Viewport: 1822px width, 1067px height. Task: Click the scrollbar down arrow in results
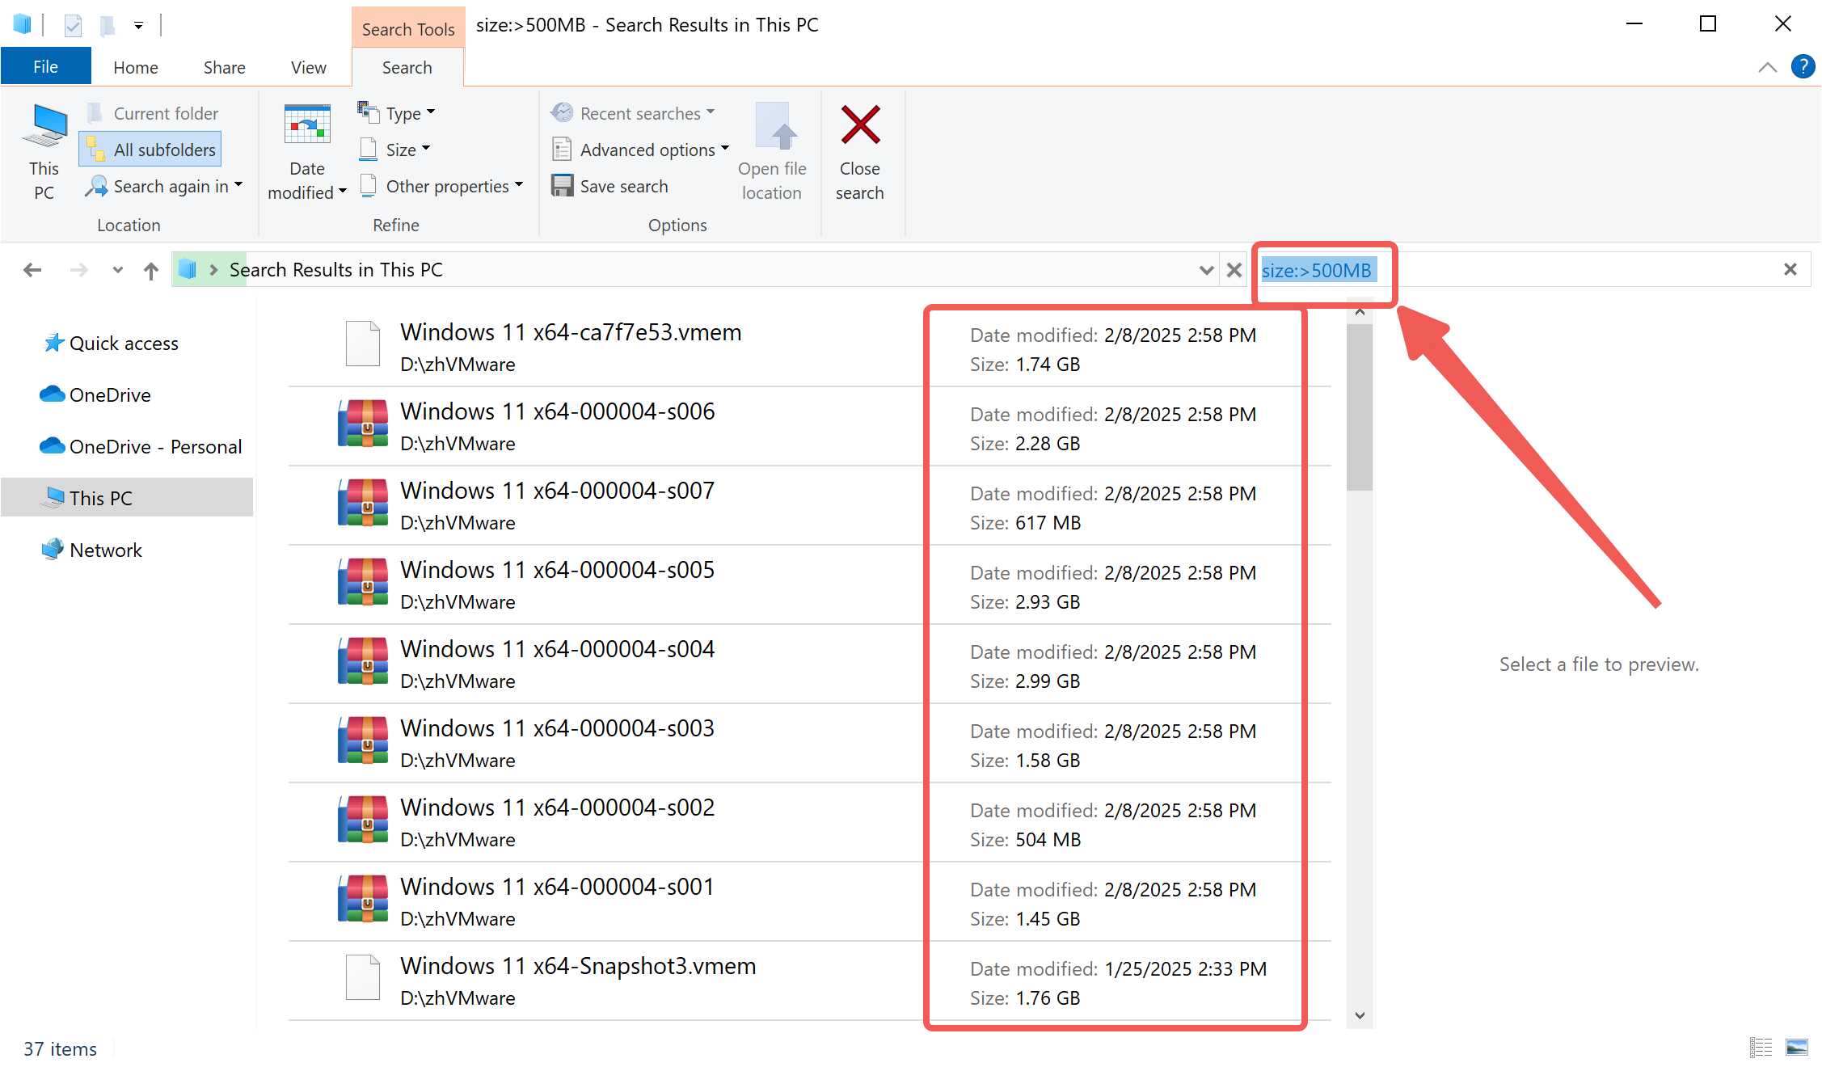1360,1015
